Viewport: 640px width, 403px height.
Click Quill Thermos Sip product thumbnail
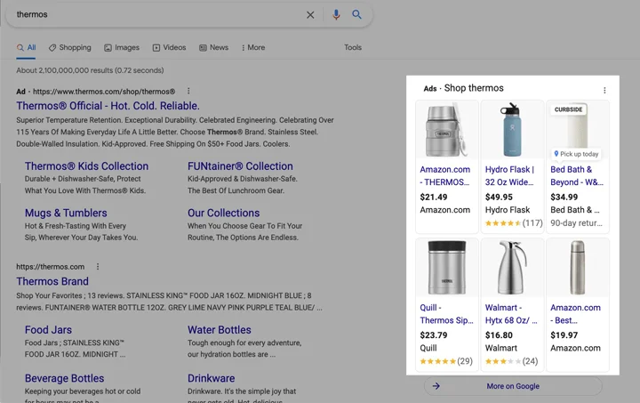pos(446,268)
